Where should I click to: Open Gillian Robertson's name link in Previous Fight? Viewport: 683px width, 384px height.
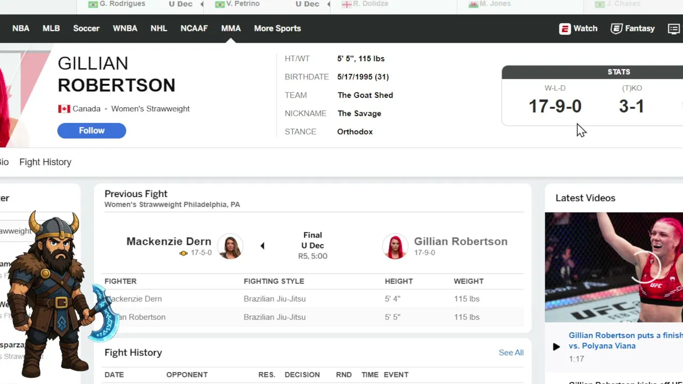click(460, 241)
